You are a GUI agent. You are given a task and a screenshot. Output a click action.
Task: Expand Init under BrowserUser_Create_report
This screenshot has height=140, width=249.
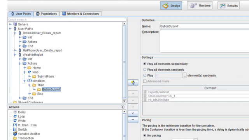[x=20, y=37]
